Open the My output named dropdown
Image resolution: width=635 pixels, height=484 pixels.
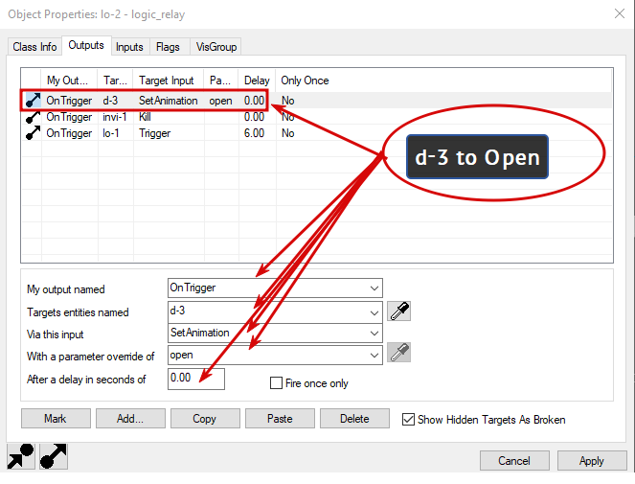(x=374, y=288)
